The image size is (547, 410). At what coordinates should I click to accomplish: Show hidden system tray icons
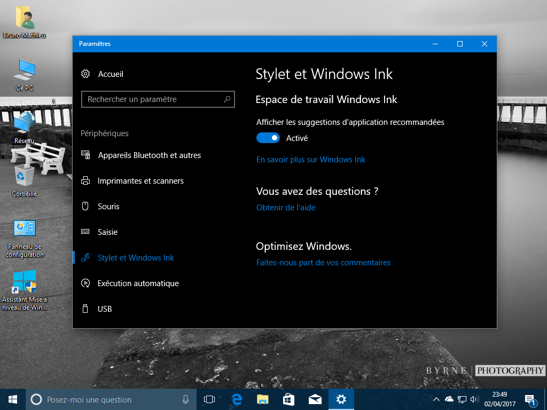436,399
